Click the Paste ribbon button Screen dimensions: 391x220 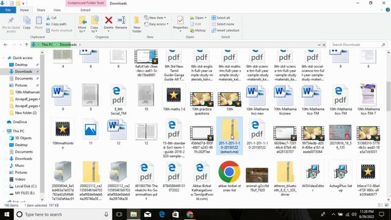(38, 23)
